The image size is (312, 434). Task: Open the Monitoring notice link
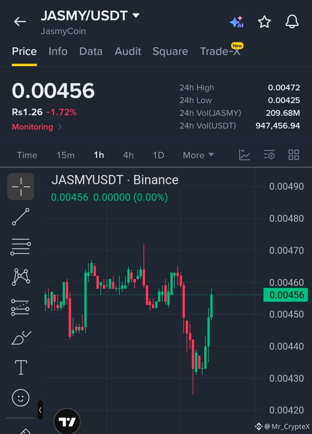click(37, 127)
